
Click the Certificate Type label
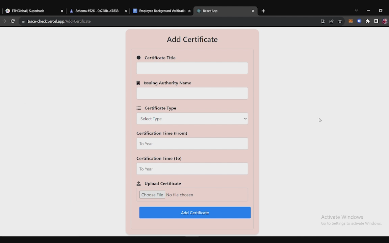click(x=160, y=108)
